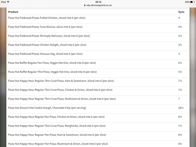This screenshot has width=196, height=147.
Task: Select Thin Crust Mushroom & Onion row
Action: coord(98,100)
